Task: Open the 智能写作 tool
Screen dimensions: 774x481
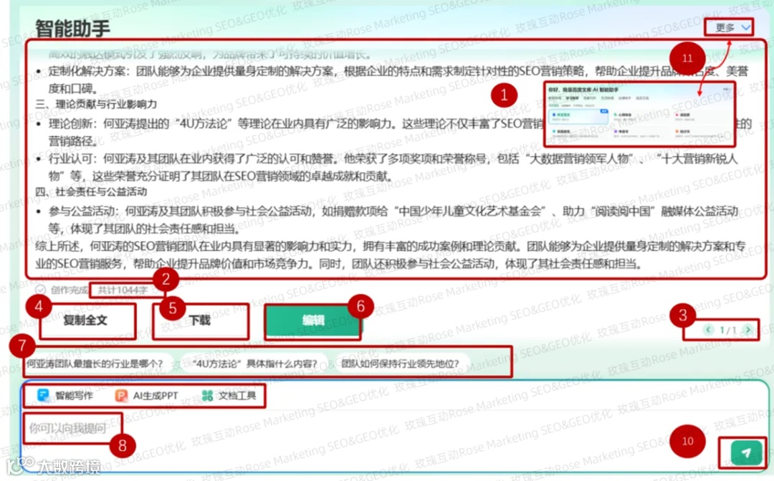Action: 65,396
